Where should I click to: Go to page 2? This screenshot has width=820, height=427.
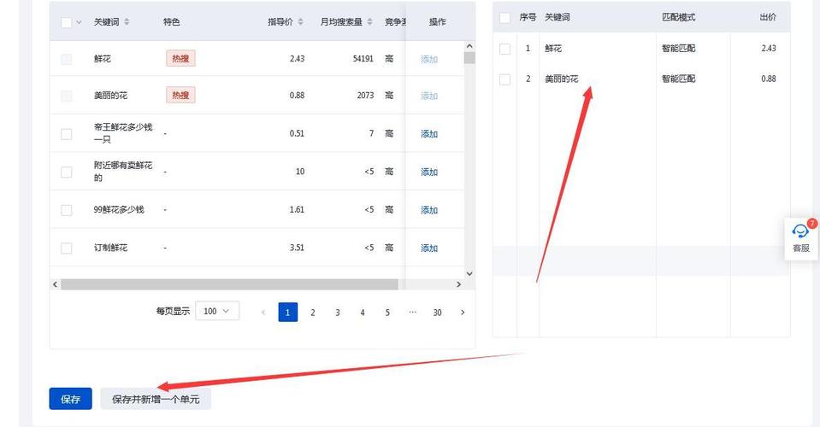(313, 313)
